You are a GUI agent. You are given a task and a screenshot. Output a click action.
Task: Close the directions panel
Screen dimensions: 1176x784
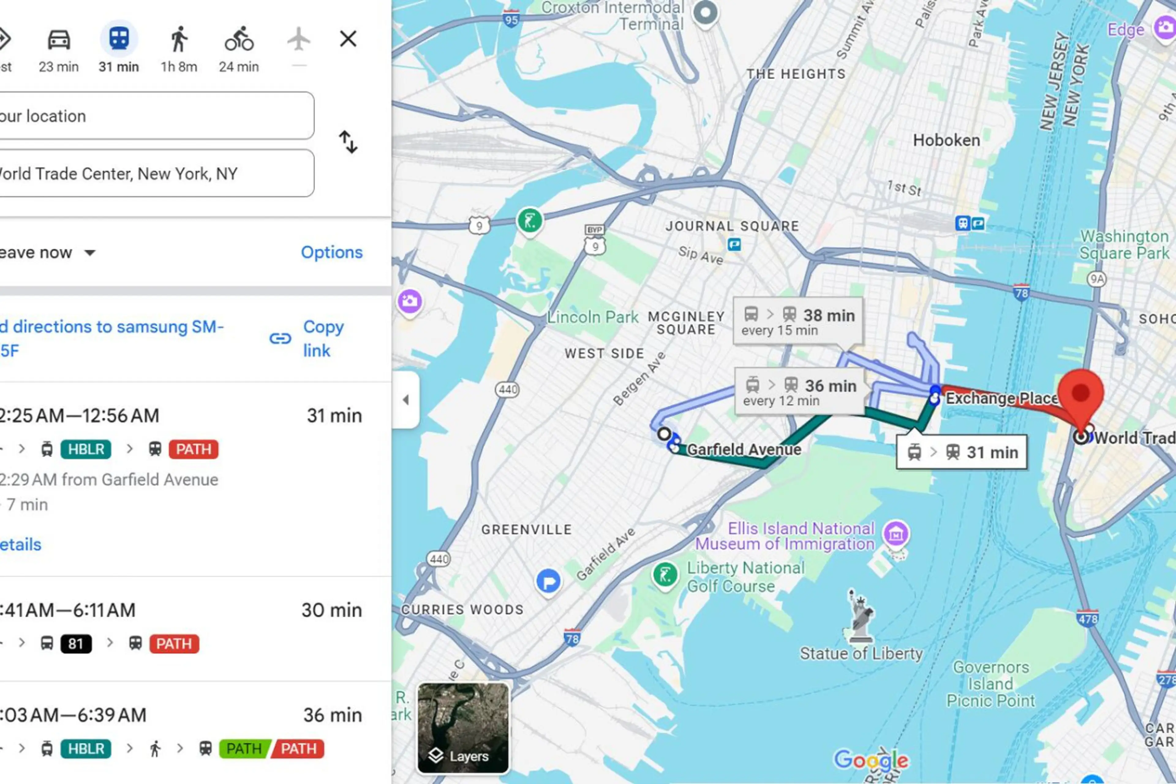click(x=348, y=39)
